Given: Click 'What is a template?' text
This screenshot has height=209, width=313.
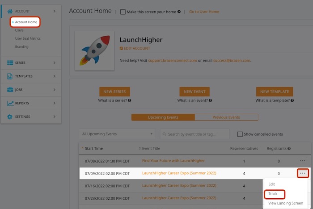Looking at the screenshot, I should (272, 100).
